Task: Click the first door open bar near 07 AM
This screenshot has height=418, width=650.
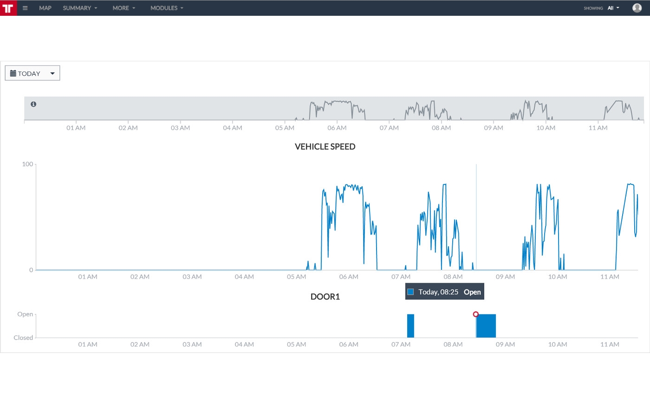Action: click(410, 326)
